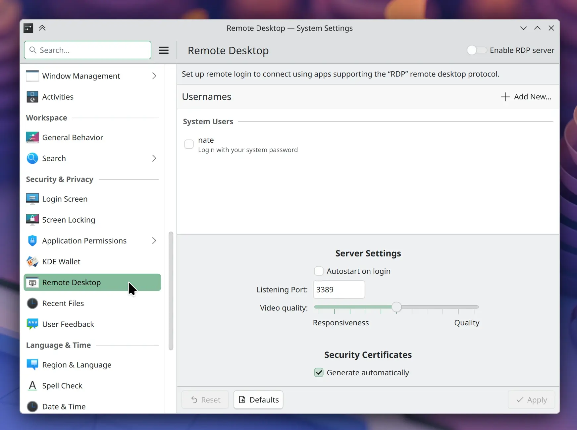Open Recent Files settings page
The image size is (577, 430).
tap(63, 303)
